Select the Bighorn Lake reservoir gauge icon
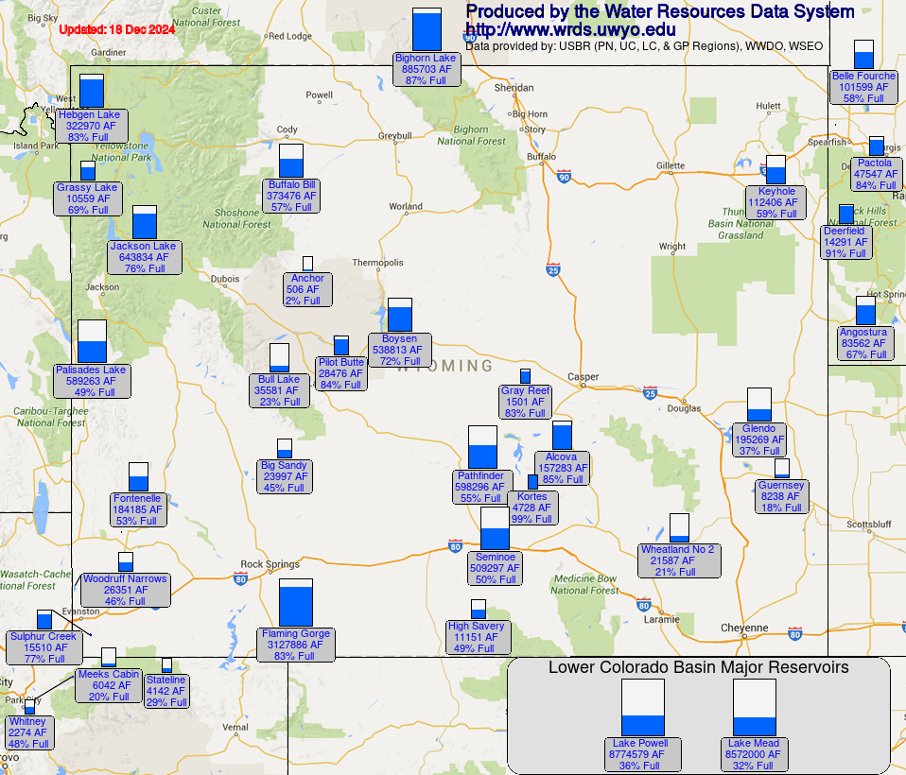 pos(427,28)
